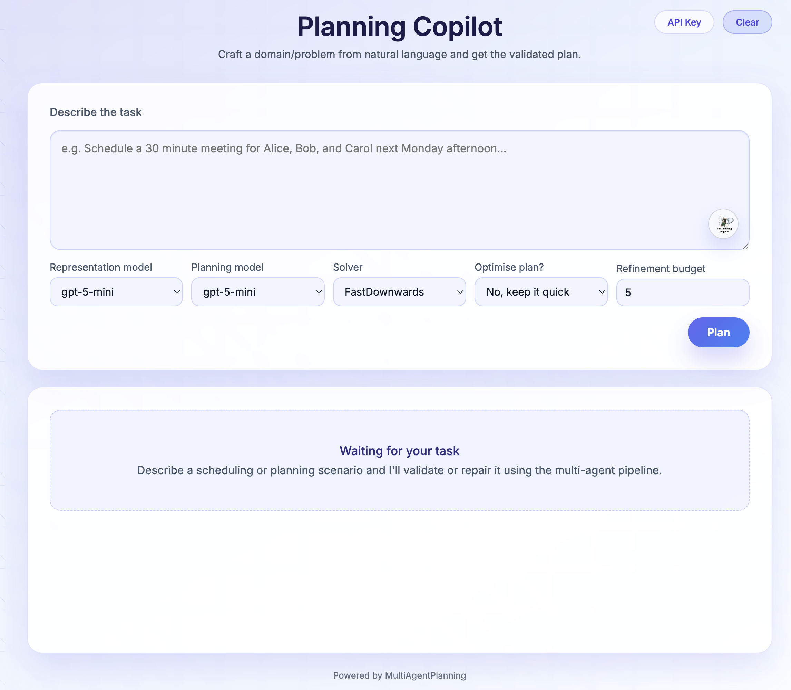791x690 pixels.
Task: Open the FastDownwards solver dropdown
Action: click(399, 292)
